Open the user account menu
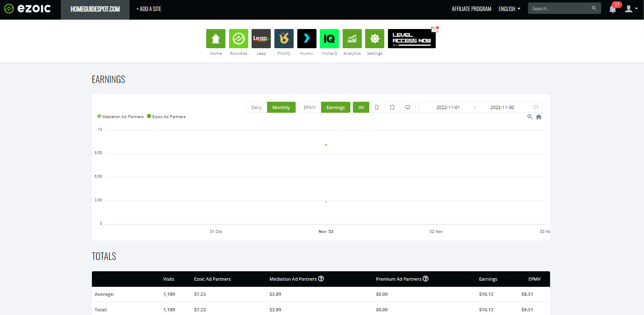 (x=631, y=9)
